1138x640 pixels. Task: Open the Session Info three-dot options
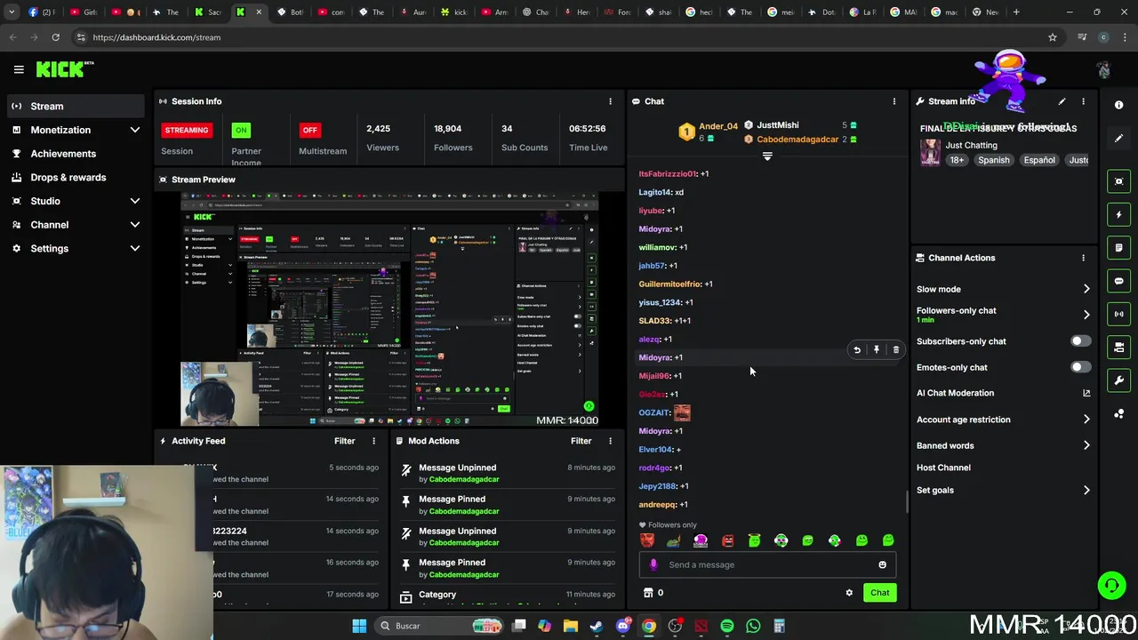pyautogui.click(x=610, y=101)
